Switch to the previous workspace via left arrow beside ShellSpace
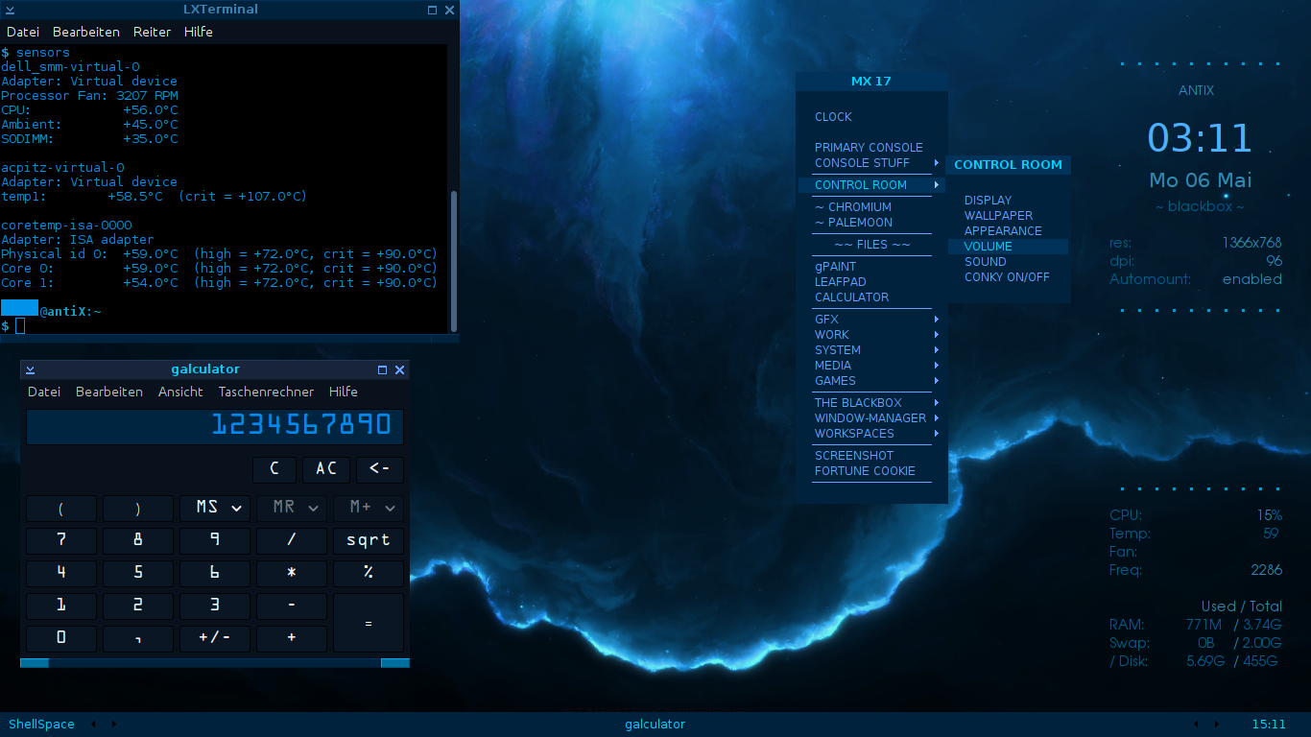The height and width of the screenshot is (737, 1311). click(x=93, y=725)
